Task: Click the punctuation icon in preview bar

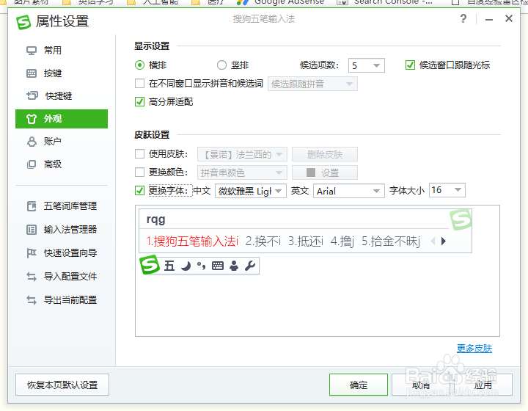Action: [x=202, y=266]
